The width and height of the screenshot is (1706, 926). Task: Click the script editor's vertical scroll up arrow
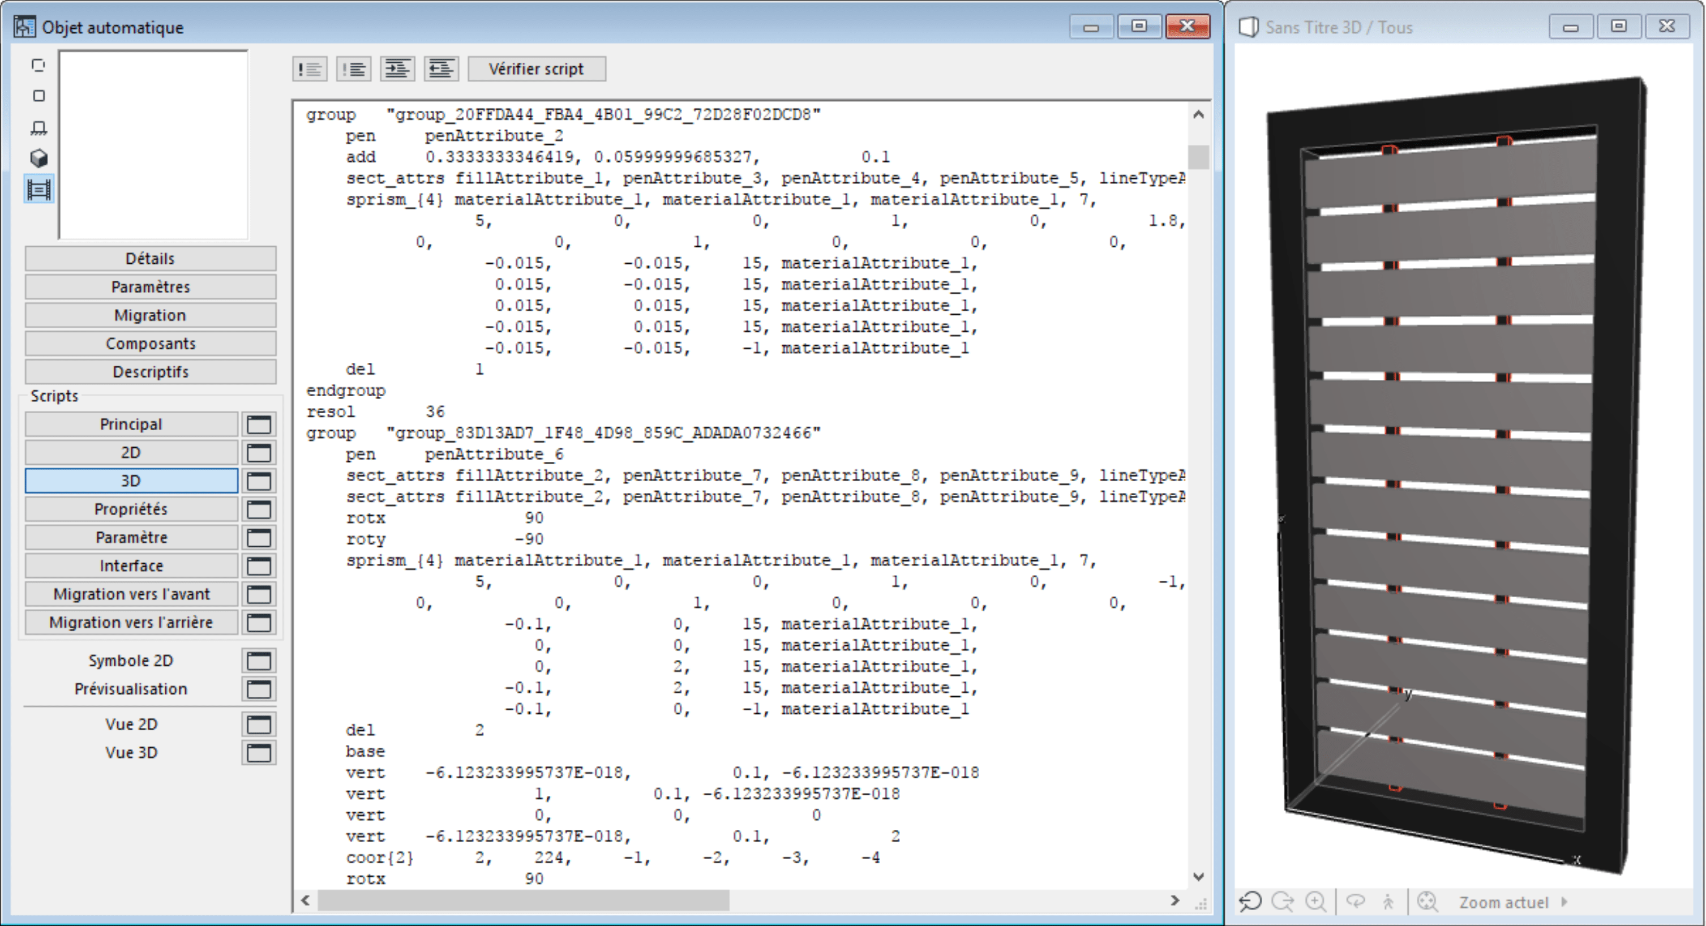click(1198, 114)
